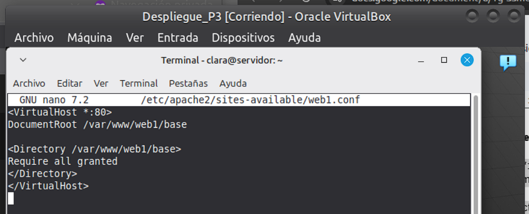Viewport: 529px width, 214px height.
Task: Open the terminal's Archivo menu
Action: pos(29,83)
